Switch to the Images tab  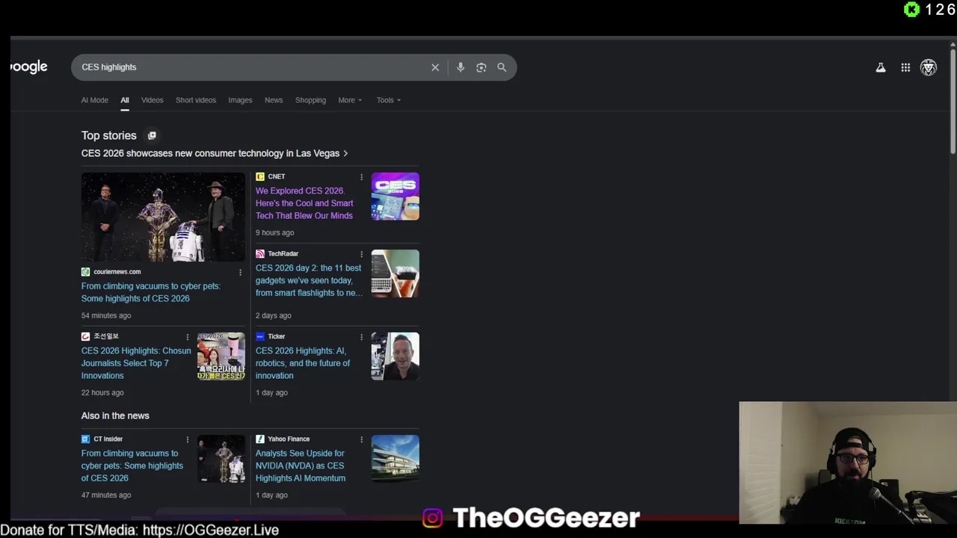click(240, 100)
